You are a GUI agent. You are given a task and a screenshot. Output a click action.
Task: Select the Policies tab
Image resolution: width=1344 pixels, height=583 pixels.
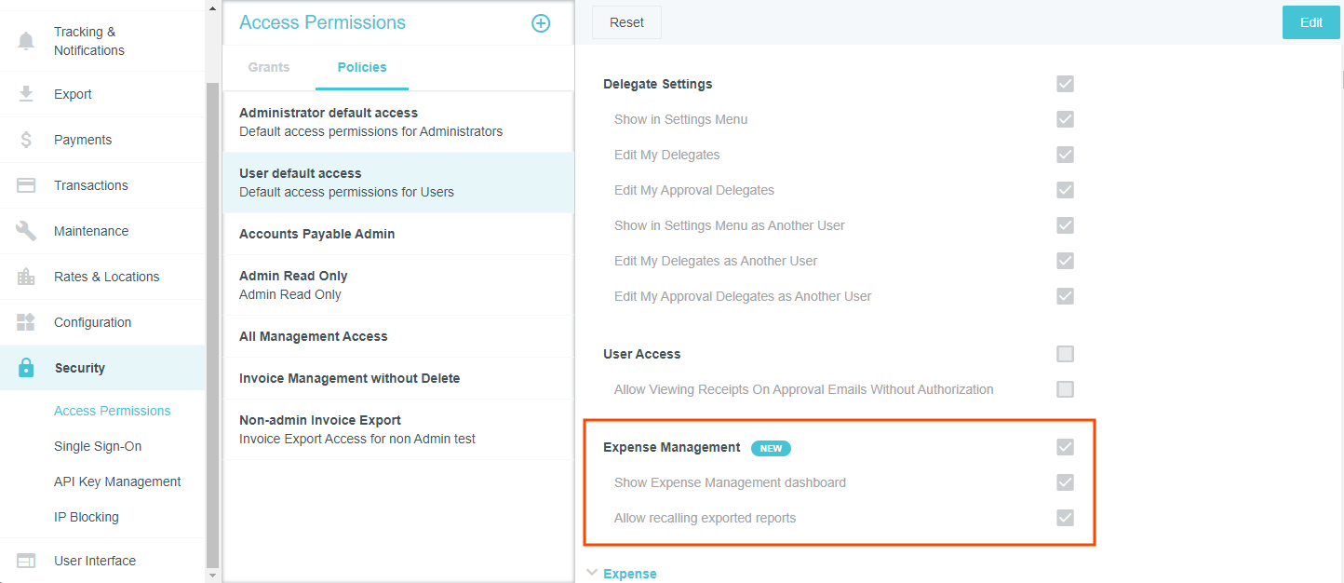coord(362,67)
